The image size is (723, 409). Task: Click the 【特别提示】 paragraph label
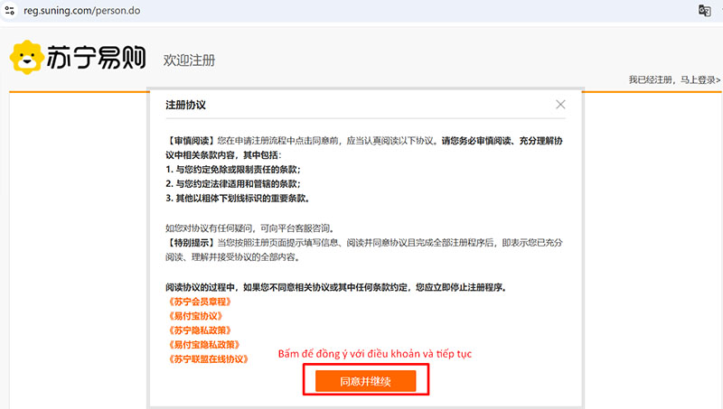pyautogui.click(x=191, y=243)
